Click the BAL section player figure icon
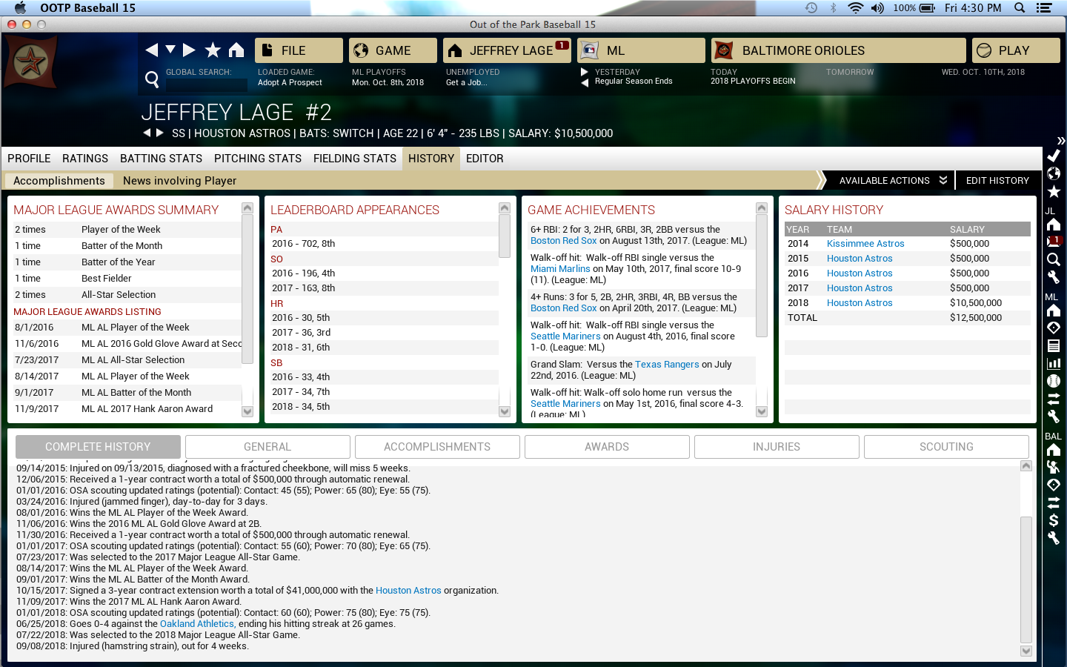The image size is (1067, 667). pyautogui.click(x=1053, y=468)
